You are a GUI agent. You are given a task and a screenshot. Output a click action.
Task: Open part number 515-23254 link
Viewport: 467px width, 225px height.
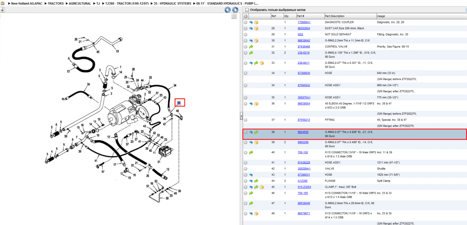coord(304,187)
